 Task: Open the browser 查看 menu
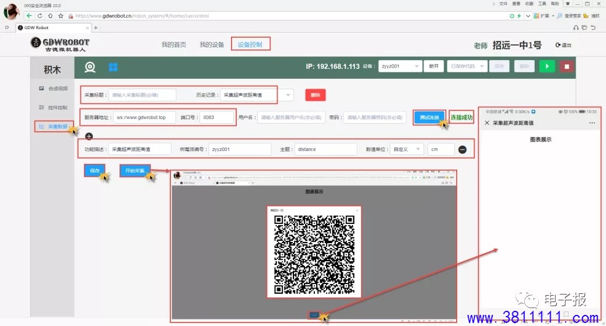pyautogui.click(x=516, y=3)
